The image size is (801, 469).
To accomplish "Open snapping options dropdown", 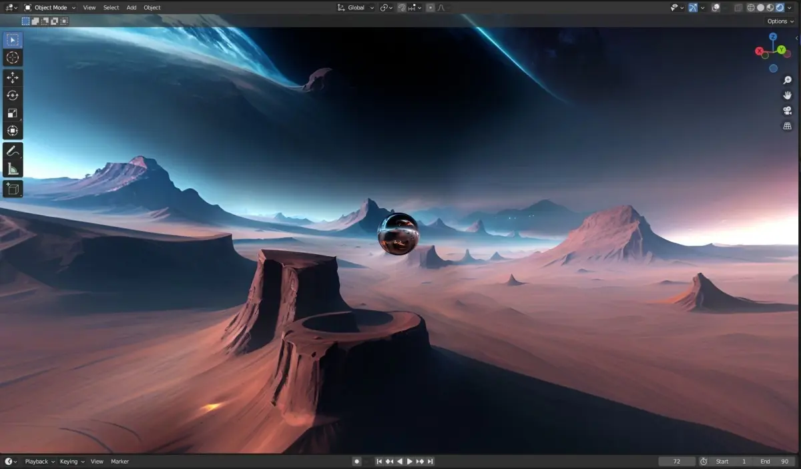I will pyautogui.click(x=415, y=7).
